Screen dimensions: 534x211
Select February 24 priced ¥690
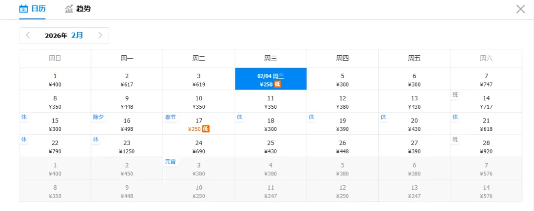tap(199, 146)
